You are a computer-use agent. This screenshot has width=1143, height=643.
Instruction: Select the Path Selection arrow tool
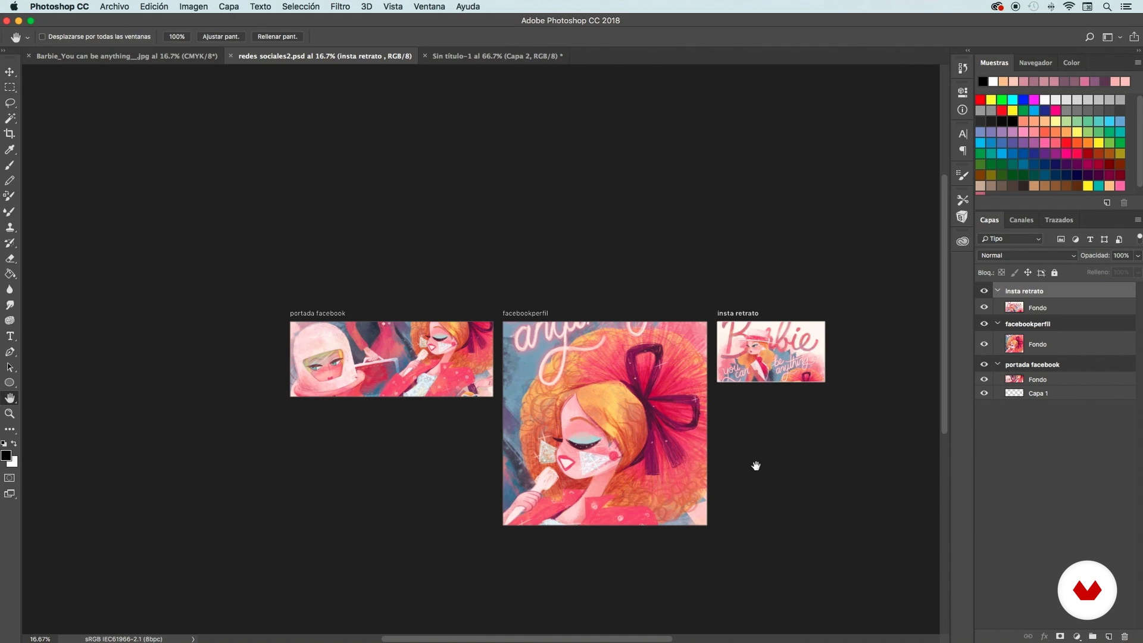pos(10,367)
